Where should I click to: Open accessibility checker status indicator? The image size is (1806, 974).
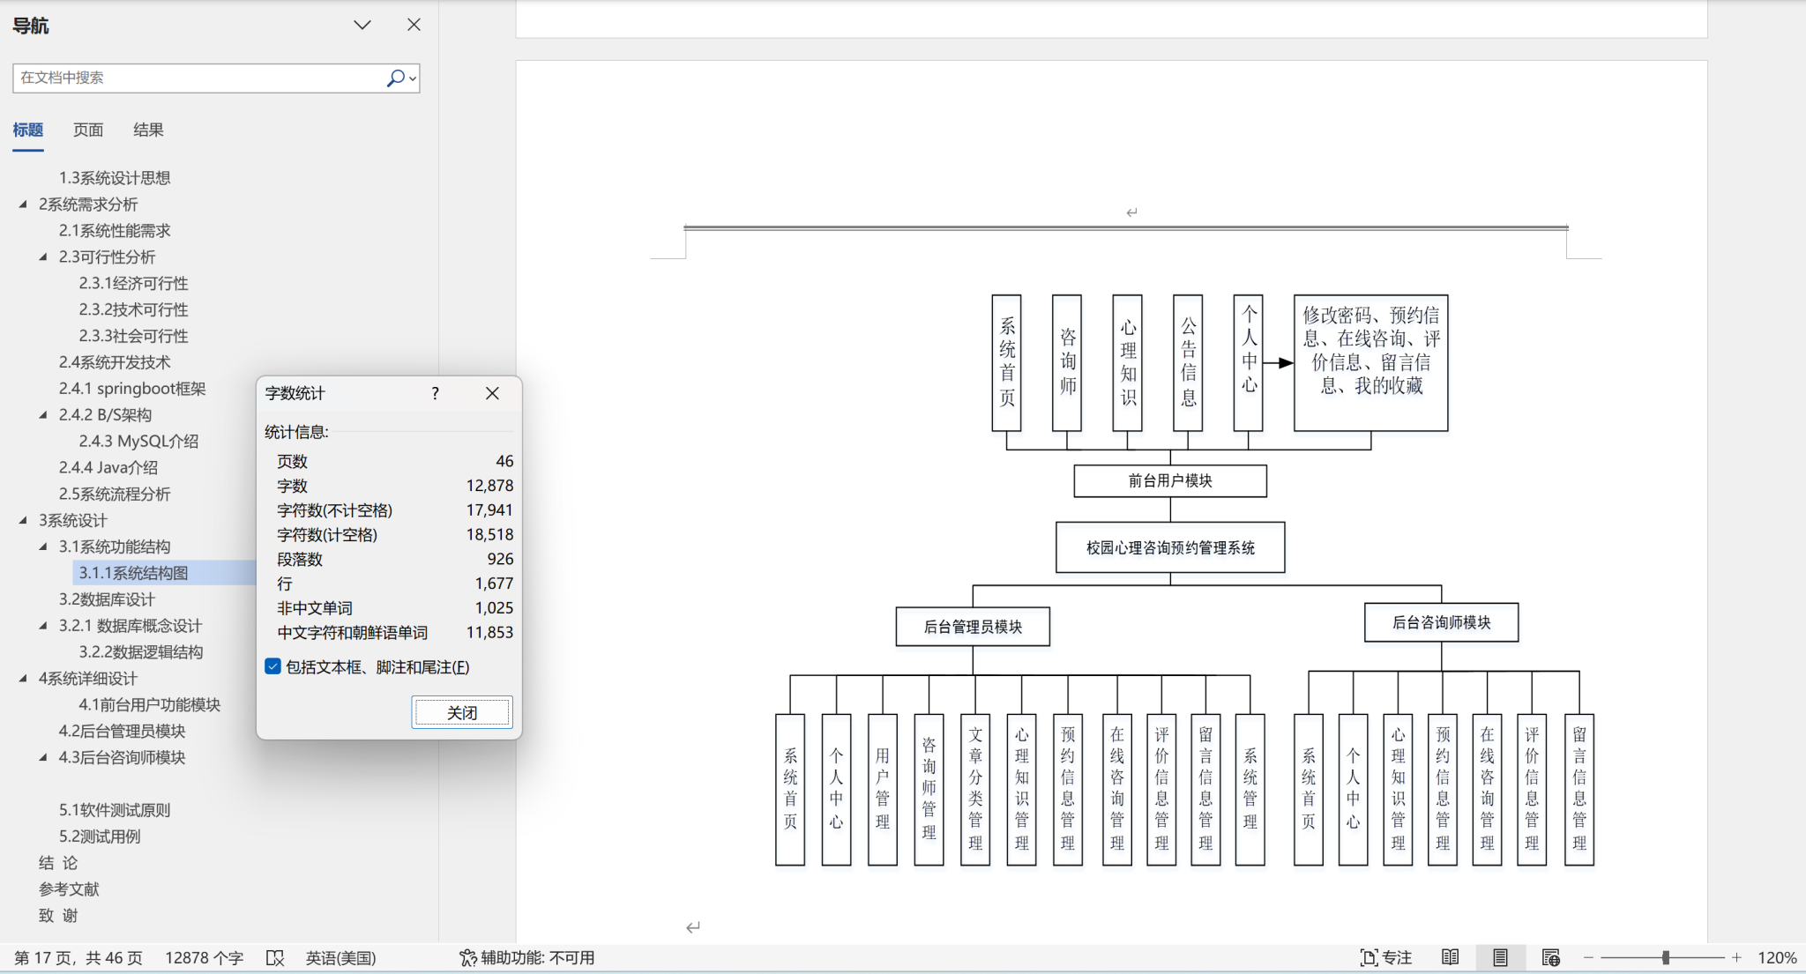(x=527, y=957)
